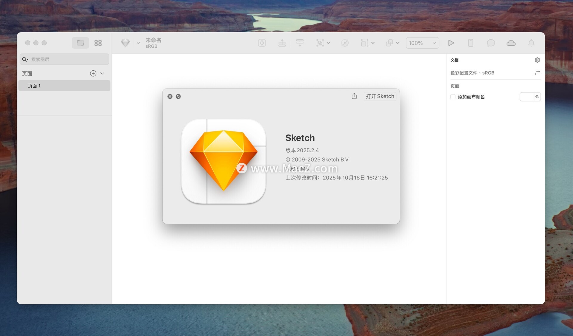
Task: Click the 打开 Sketch button
Action: [x=380, y=96]
